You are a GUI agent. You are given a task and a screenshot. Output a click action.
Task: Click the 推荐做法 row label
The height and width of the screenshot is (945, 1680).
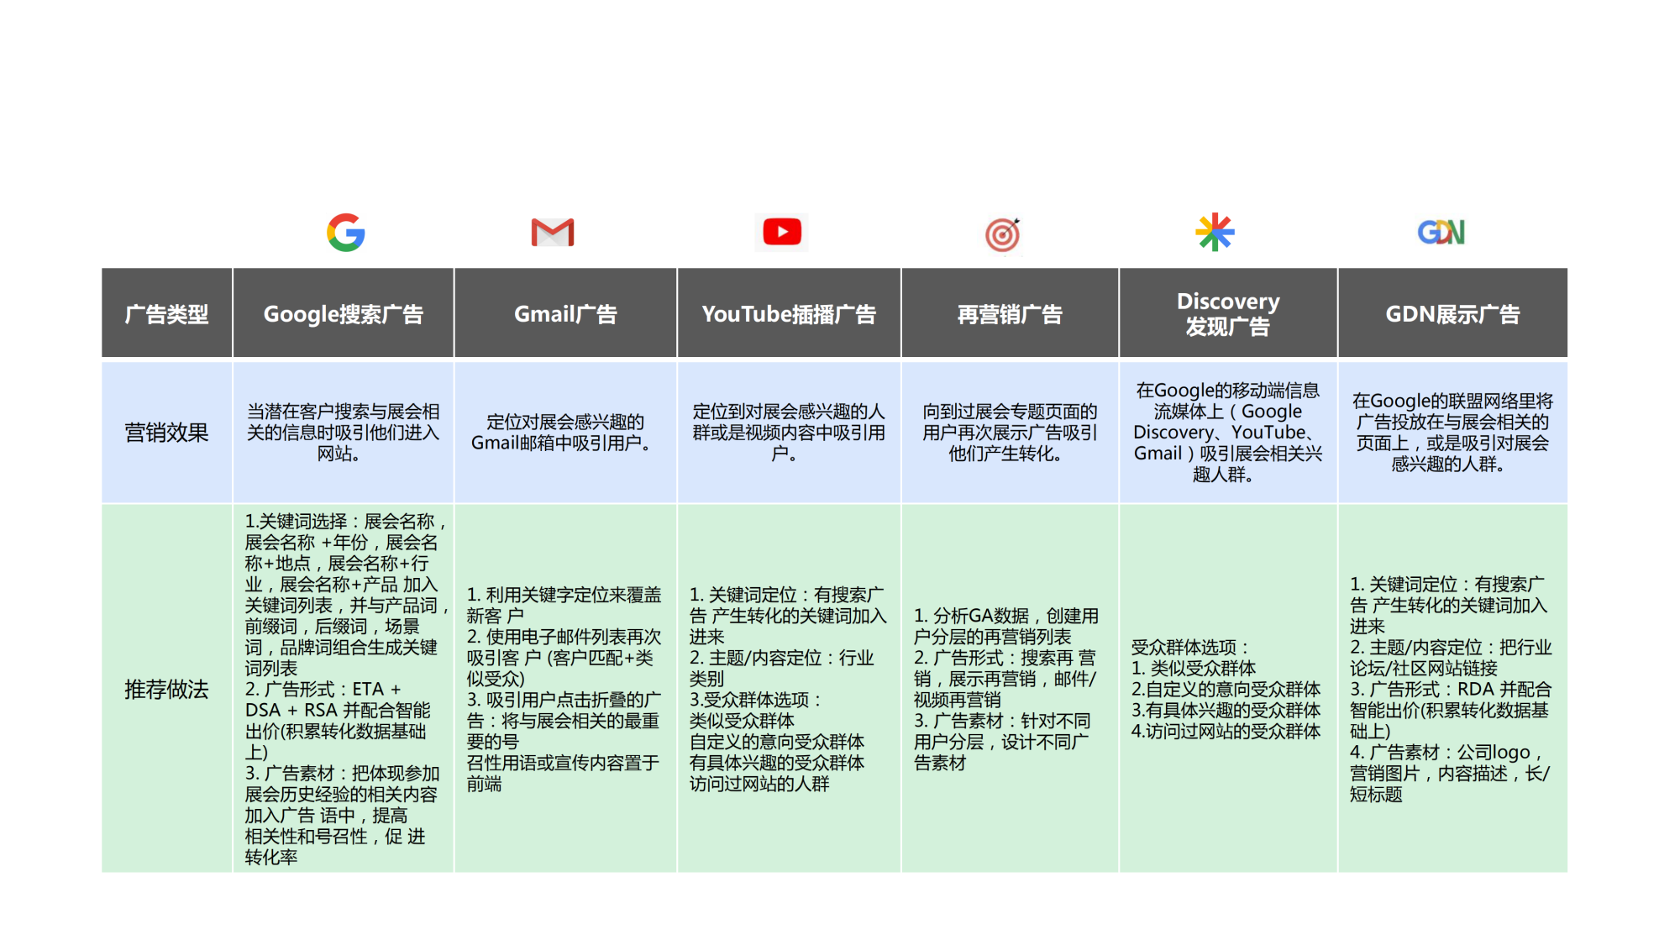coord(167,689)
